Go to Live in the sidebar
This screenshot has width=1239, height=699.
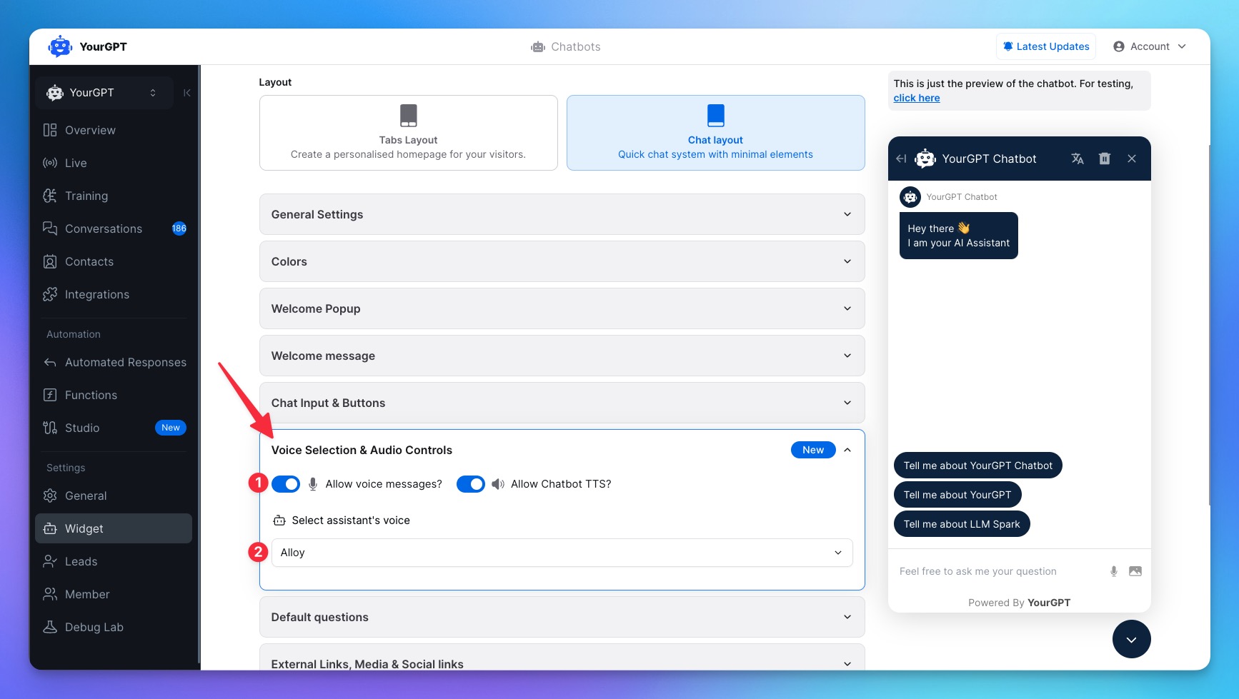(x=114, y=163)
